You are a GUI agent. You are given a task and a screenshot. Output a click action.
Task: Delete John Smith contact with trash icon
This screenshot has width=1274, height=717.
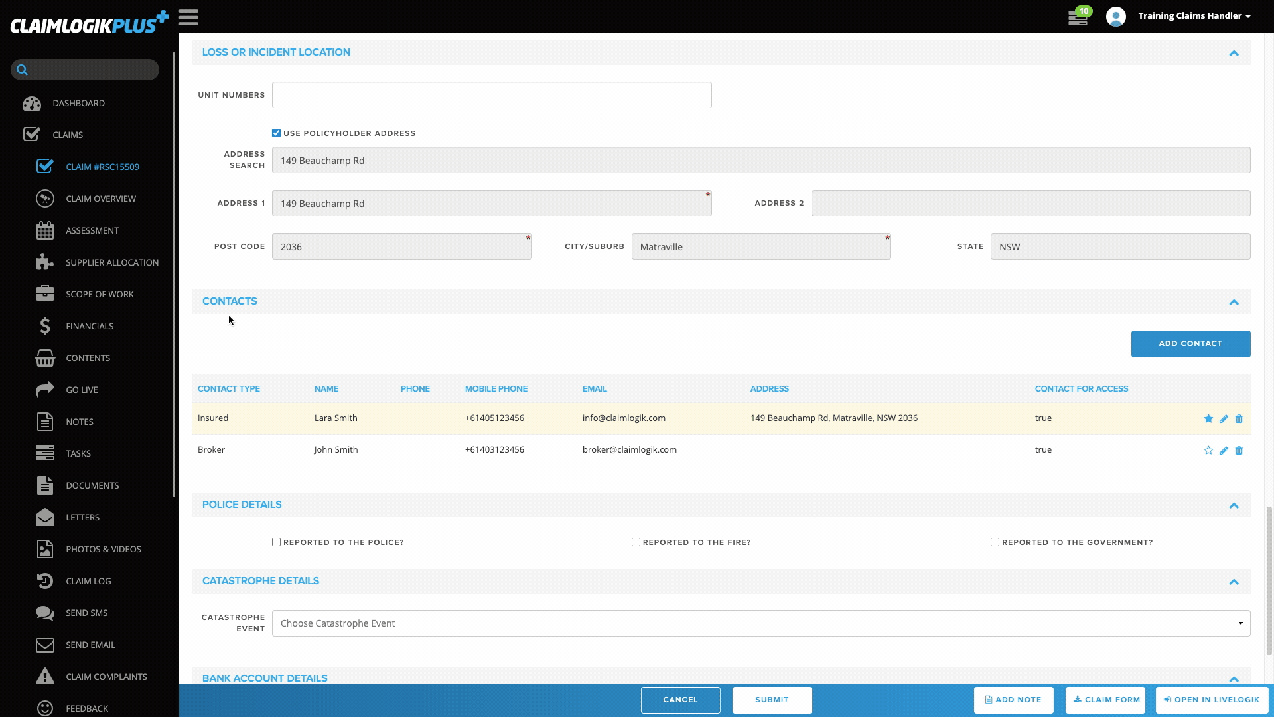tap(1239, 451)
